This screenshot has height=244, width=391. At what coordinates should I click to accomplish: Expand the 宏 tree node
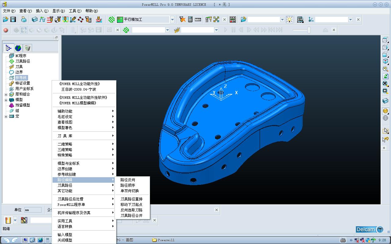(6, 116)
